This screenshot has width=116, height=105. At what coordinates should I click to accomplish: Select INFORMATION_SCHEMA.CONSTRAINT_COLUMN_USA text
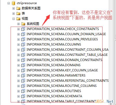pyautogui.click(x=68, y=50)
